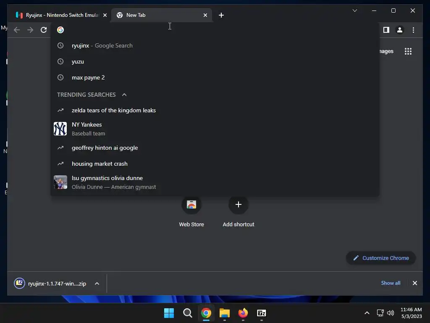This screenshot has height=323, width=430.
Task: Open Windows taskbar Search
Action: (188, 313)
